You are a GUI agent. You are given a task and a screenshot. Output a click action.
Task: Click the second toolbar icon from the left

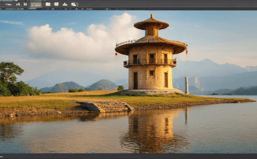click(18, 4)
